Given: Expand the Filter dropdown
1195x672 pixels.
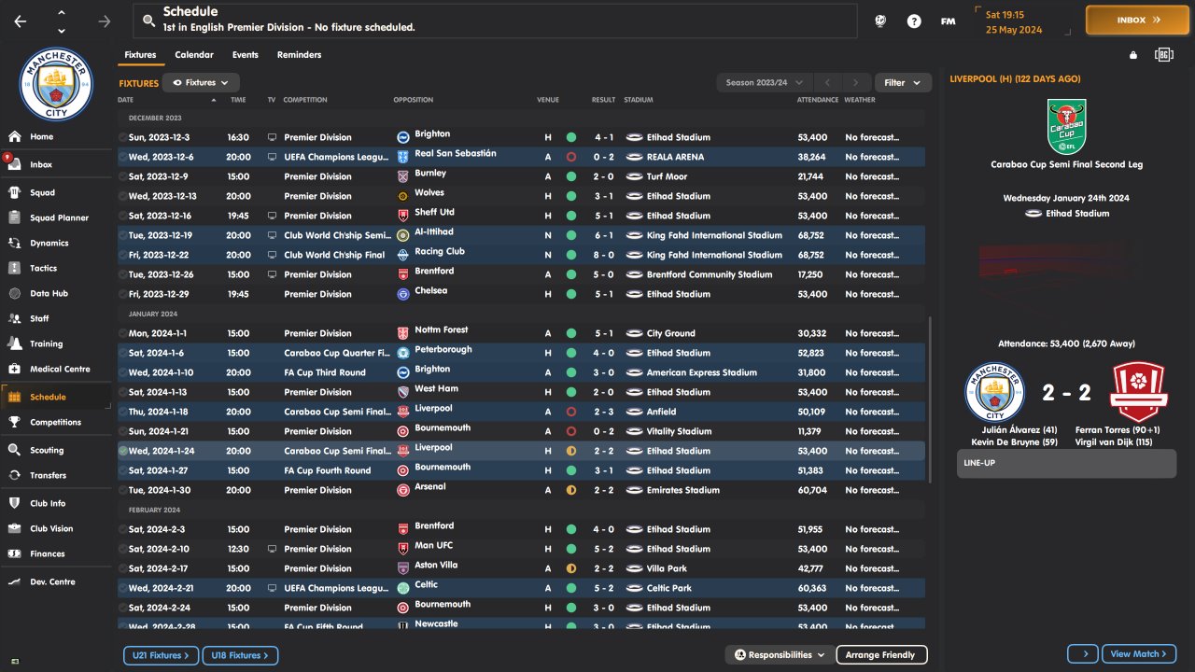Looking at the screenshot, I should click(903, 83).
